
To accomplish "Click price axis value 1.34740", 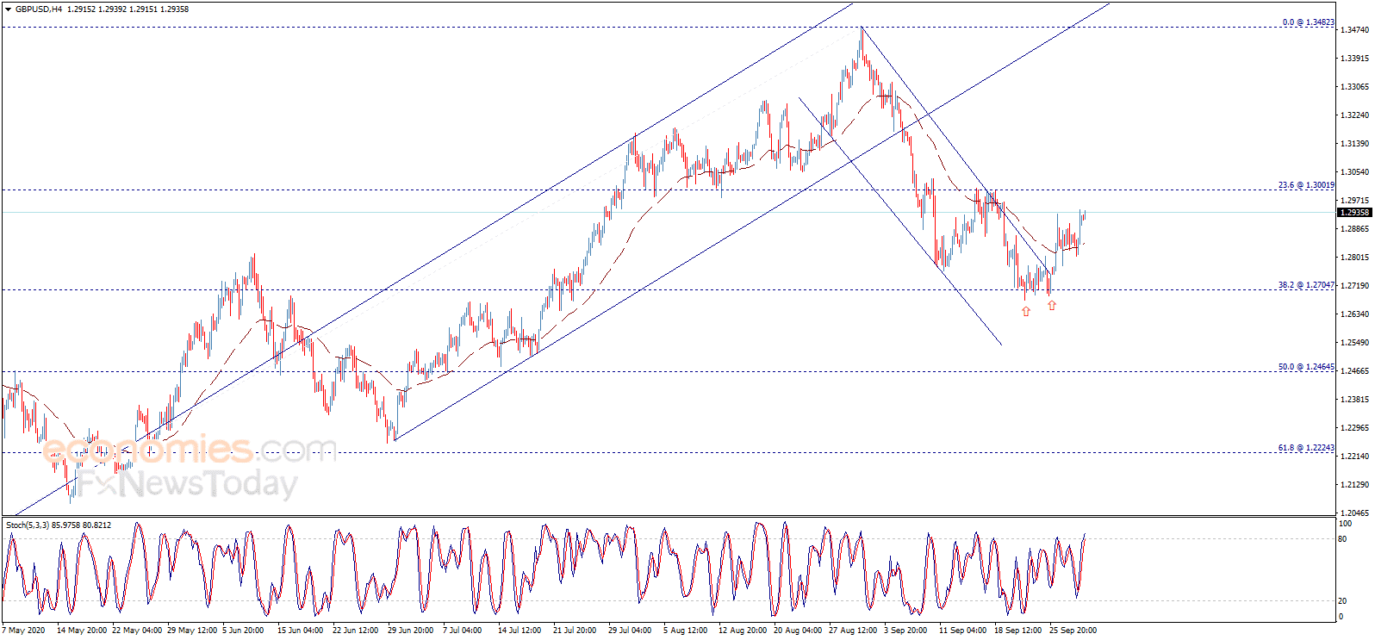I will pyautogui.click(x=1355, y=30).
